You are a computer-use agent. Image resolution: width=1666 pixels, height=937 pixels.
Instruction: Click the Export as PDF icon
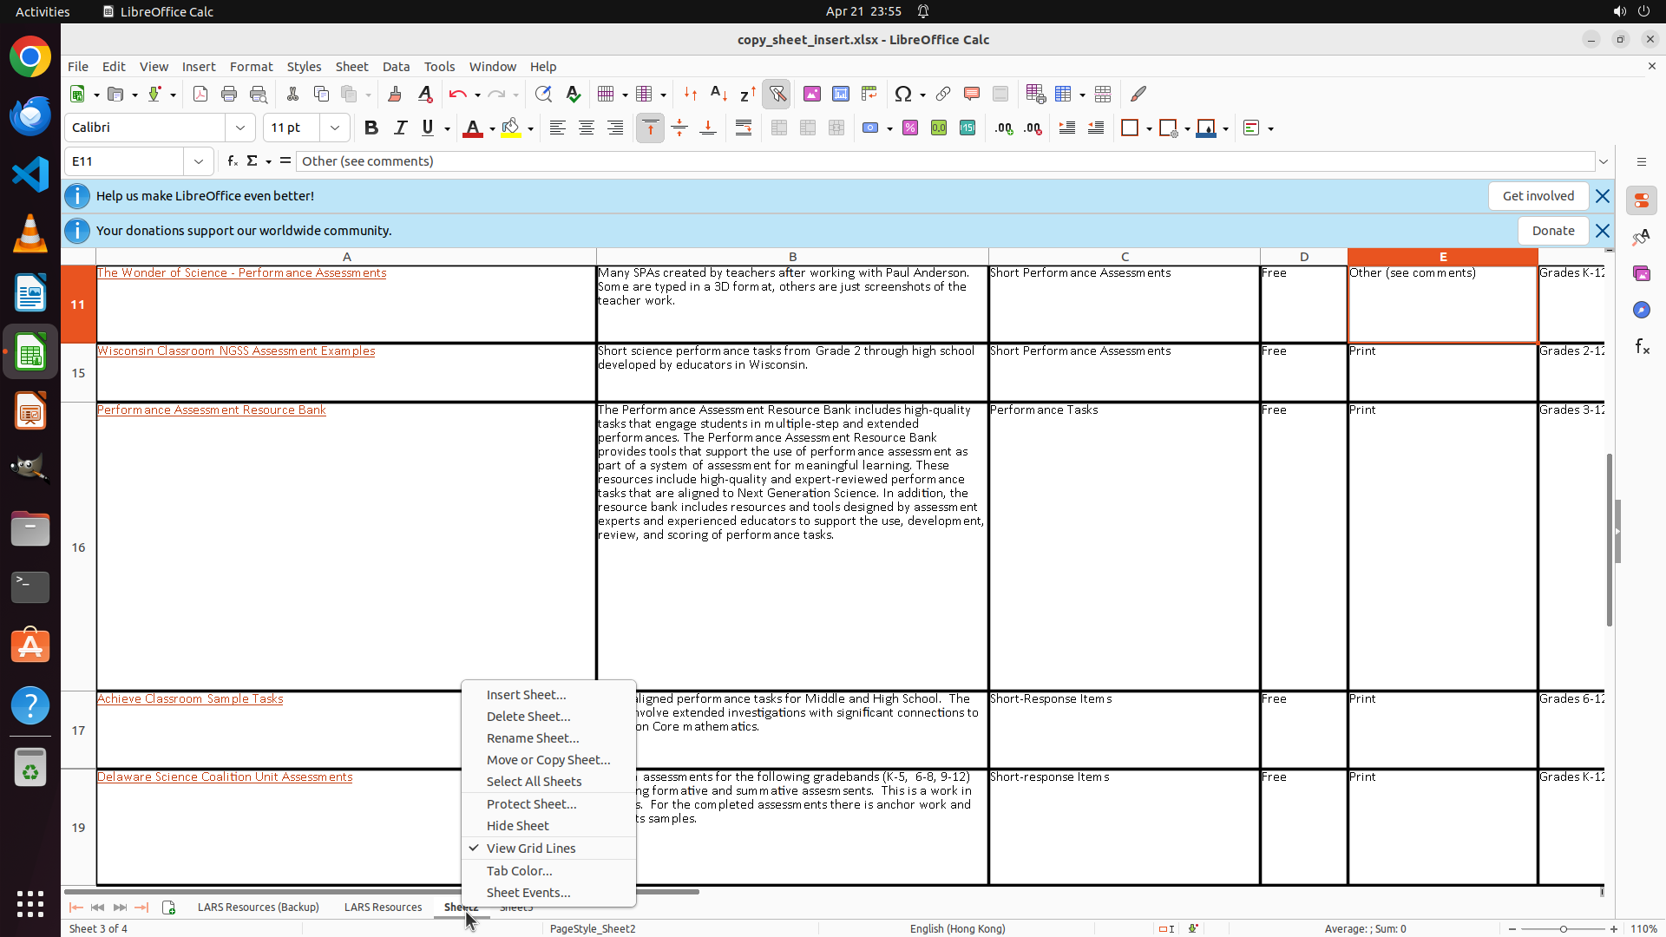click(200, 94)
